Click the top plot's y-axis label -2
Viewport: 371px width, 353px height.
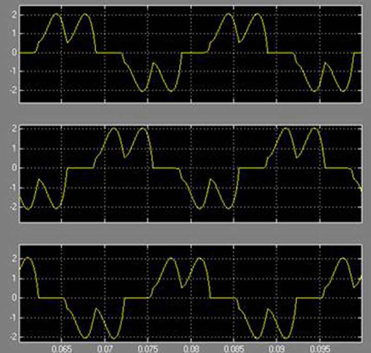[x=13, y=90]
